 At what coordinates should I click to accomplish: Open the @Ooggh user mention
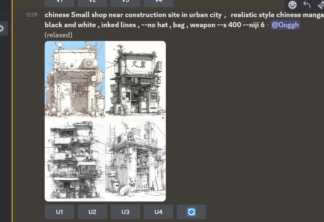coord(285,25)
